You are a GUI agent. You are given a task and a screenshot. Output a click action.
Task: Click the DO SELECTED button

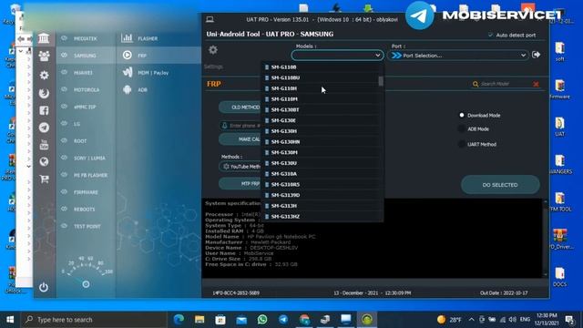(500, 185)
